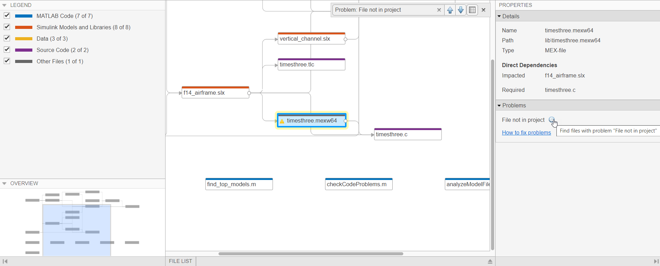Select the analyzeModelFile node

467,184
